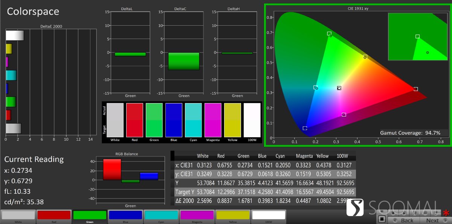The width and height of the screenshot is (452, 224).
Task: Click the stop measurement square icon
Action: [382, 219]
